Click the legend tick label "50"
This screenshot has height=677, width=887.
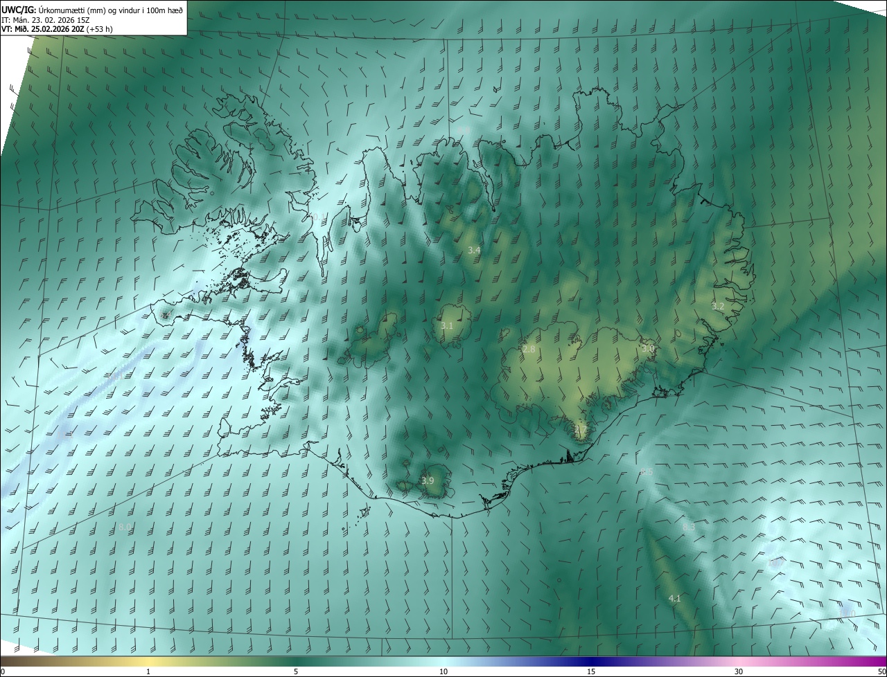881,672
